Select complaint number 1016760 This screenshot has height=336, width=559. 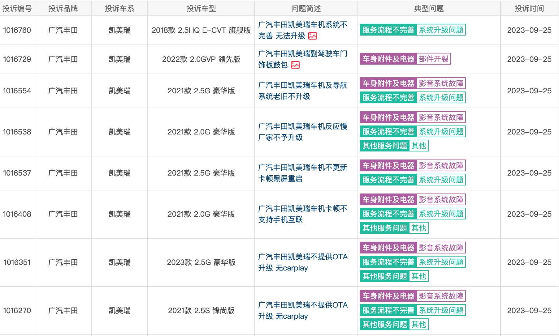pyautogui.click(x=17, y=30)
